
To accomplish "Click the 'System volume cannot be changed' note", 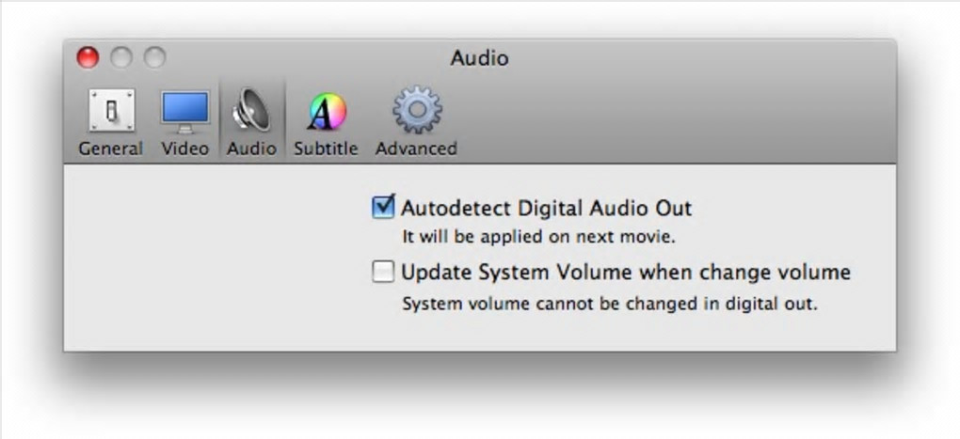I will coord(610,304).
